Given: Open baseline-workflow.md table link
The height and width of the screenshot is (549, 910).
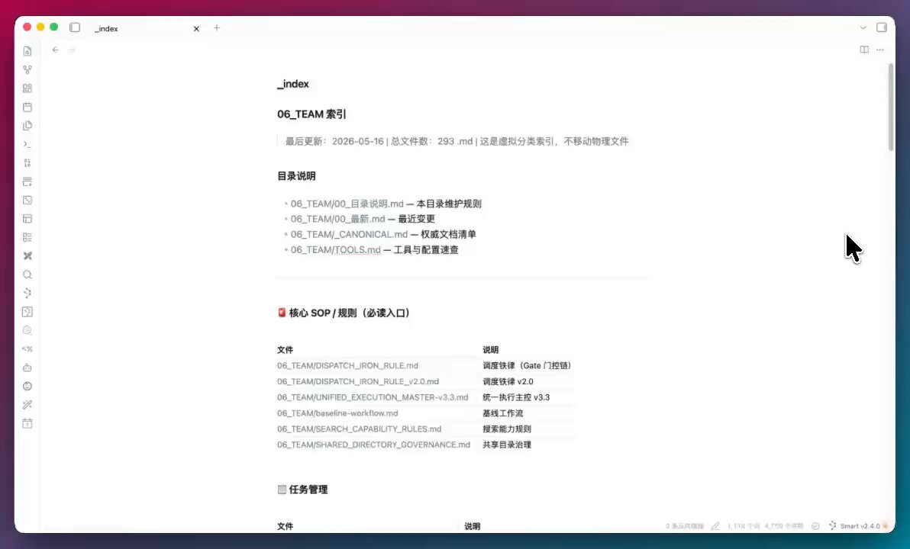Looking at the screenshot, I should tap(337, 413).
